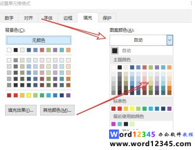Open 填充效果(I)... dialog
Screen dimensions: 195x150
coord(21,110)
